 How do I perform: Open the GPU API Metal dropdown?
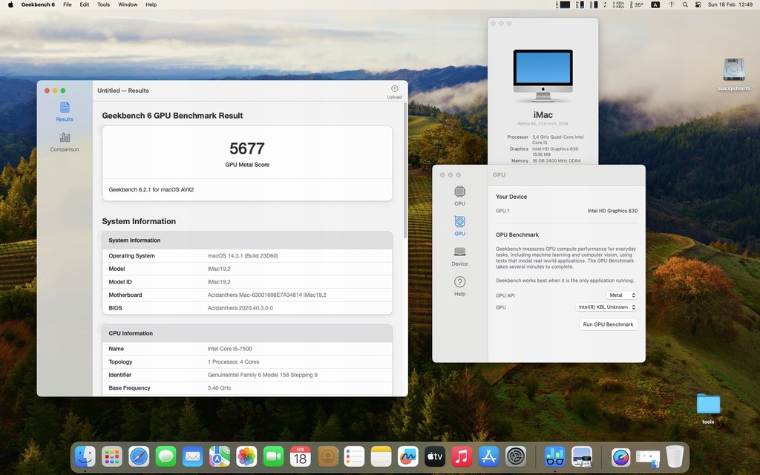622,295
